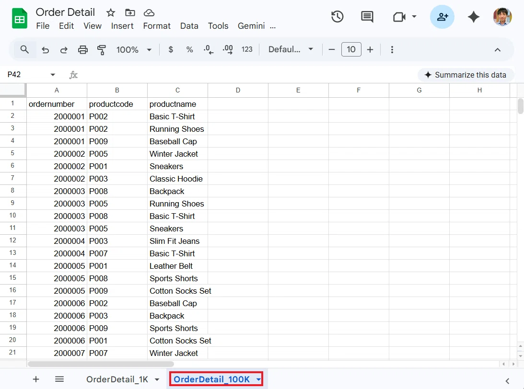
Task: Click the Share person-add button
Action: [442, 17]
